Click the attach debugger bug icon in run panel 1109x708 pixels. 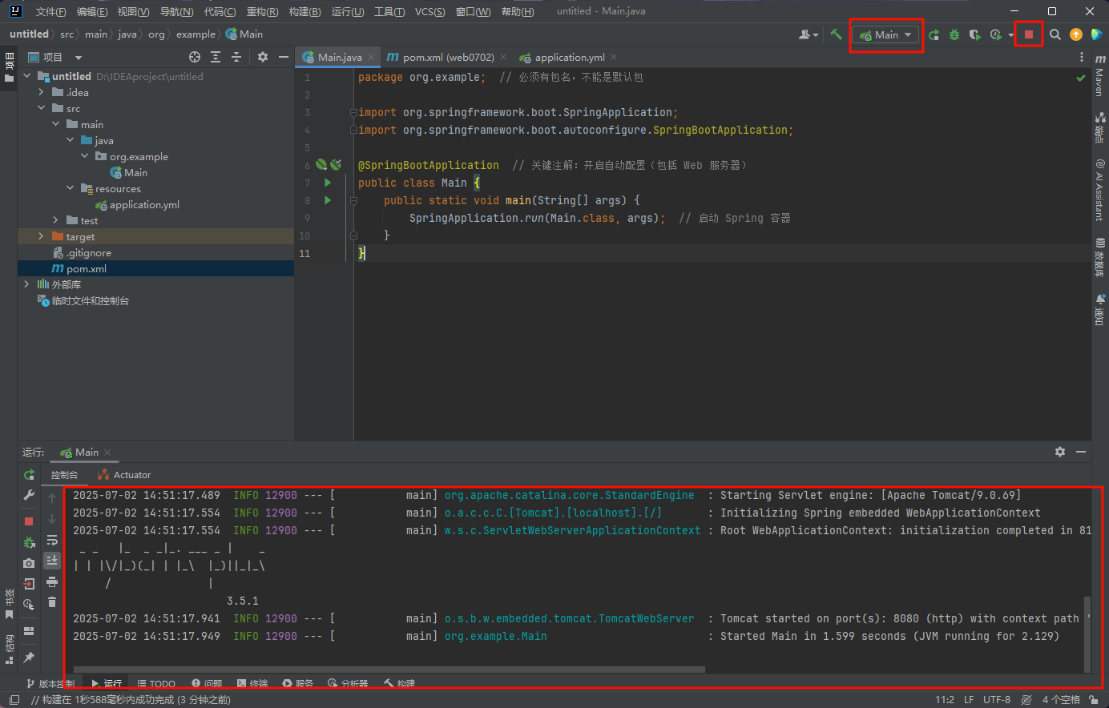click(29, 542)
